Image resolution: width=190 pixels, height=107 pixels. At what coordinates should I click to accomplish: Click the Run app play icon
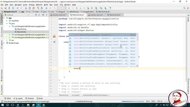69,8
